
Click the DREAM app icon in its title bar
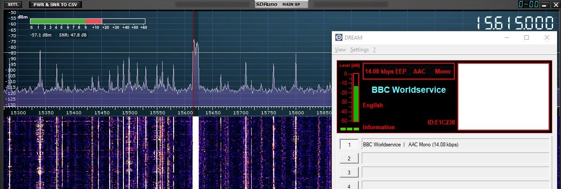pos(339,37)
